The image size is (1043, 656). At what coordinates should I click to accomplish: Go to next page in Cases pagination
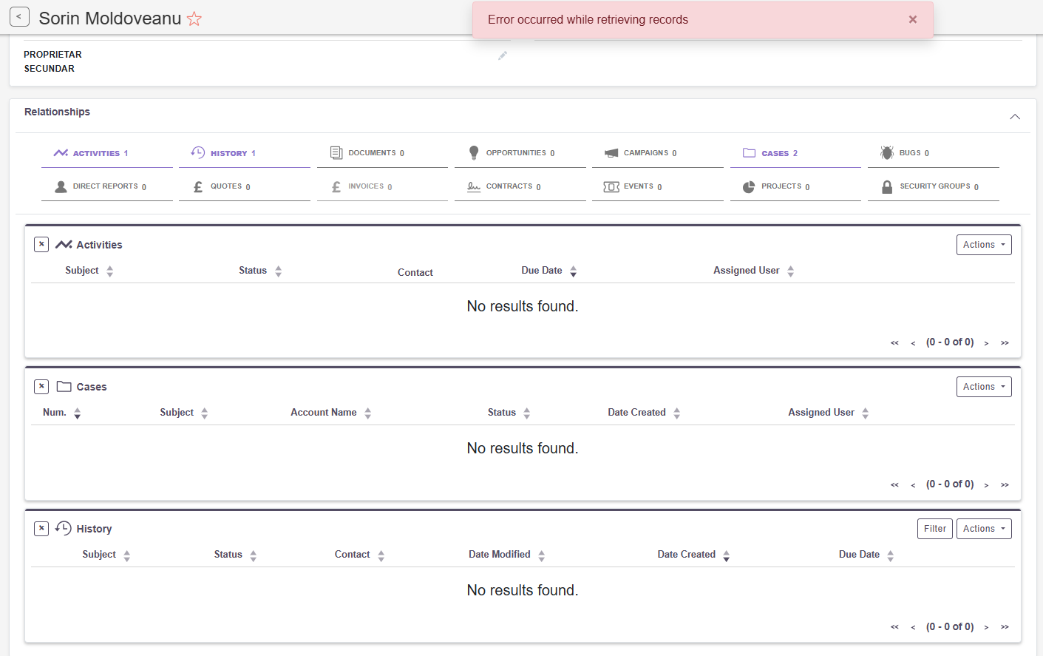[x=986, y=485]
